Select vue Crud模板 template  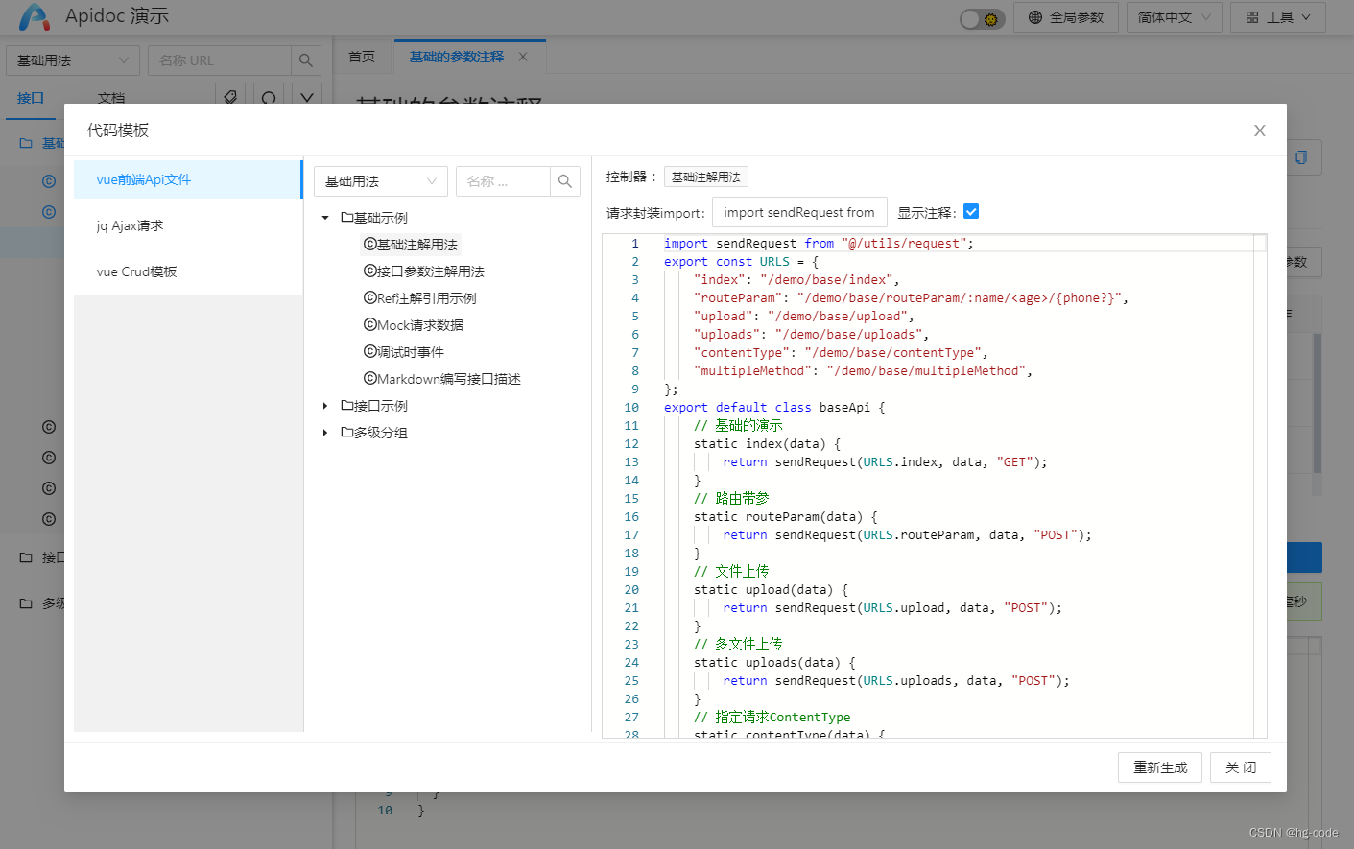188,271
